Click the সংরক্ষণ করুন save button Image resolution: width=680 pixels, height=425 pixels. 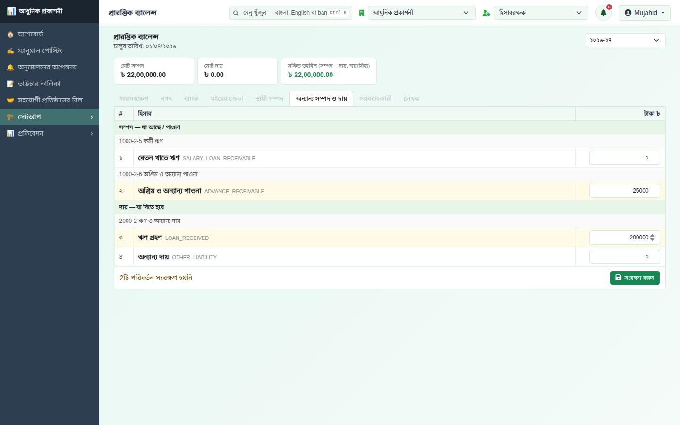click(x=635, y=278)
